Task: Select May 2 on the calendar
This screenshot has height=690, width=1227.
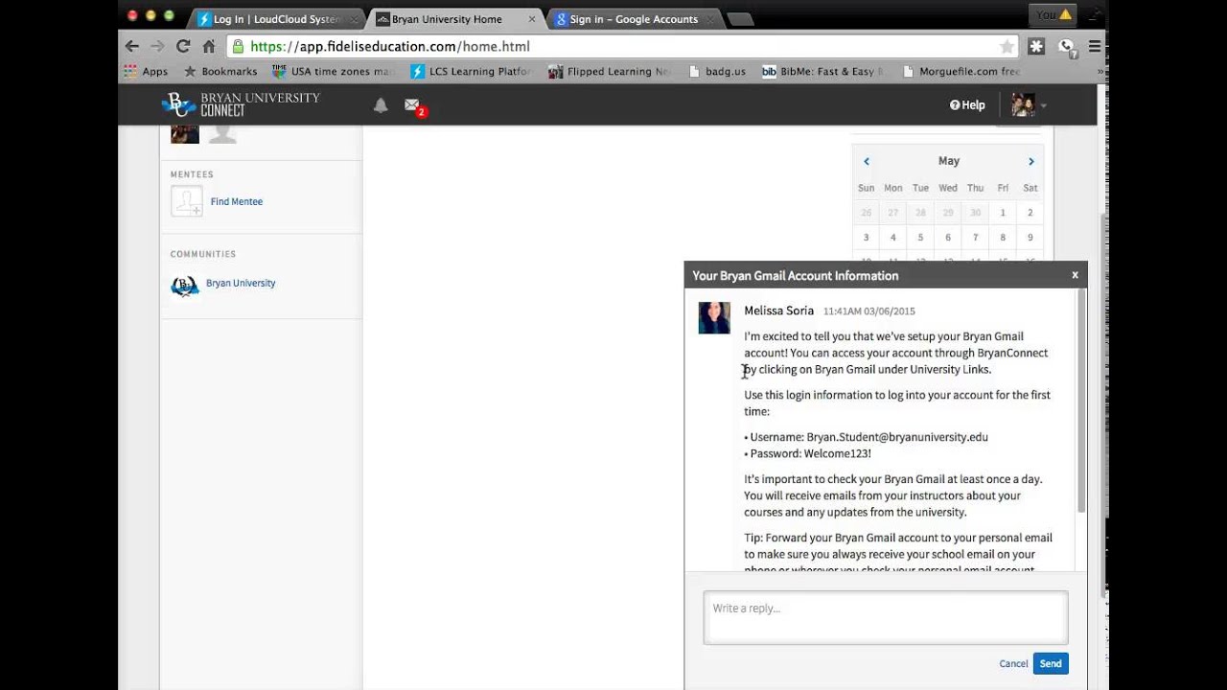Action: [1030, 213]
